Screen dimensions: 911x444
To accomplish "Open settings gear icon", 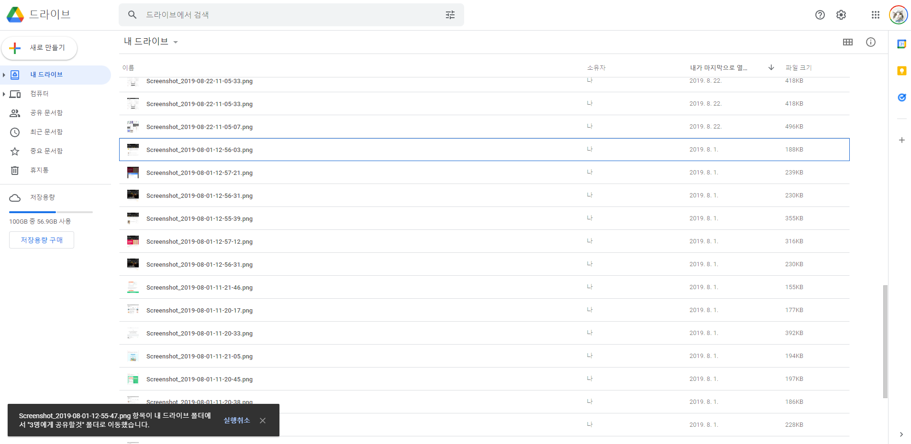I will coord(841,15).
